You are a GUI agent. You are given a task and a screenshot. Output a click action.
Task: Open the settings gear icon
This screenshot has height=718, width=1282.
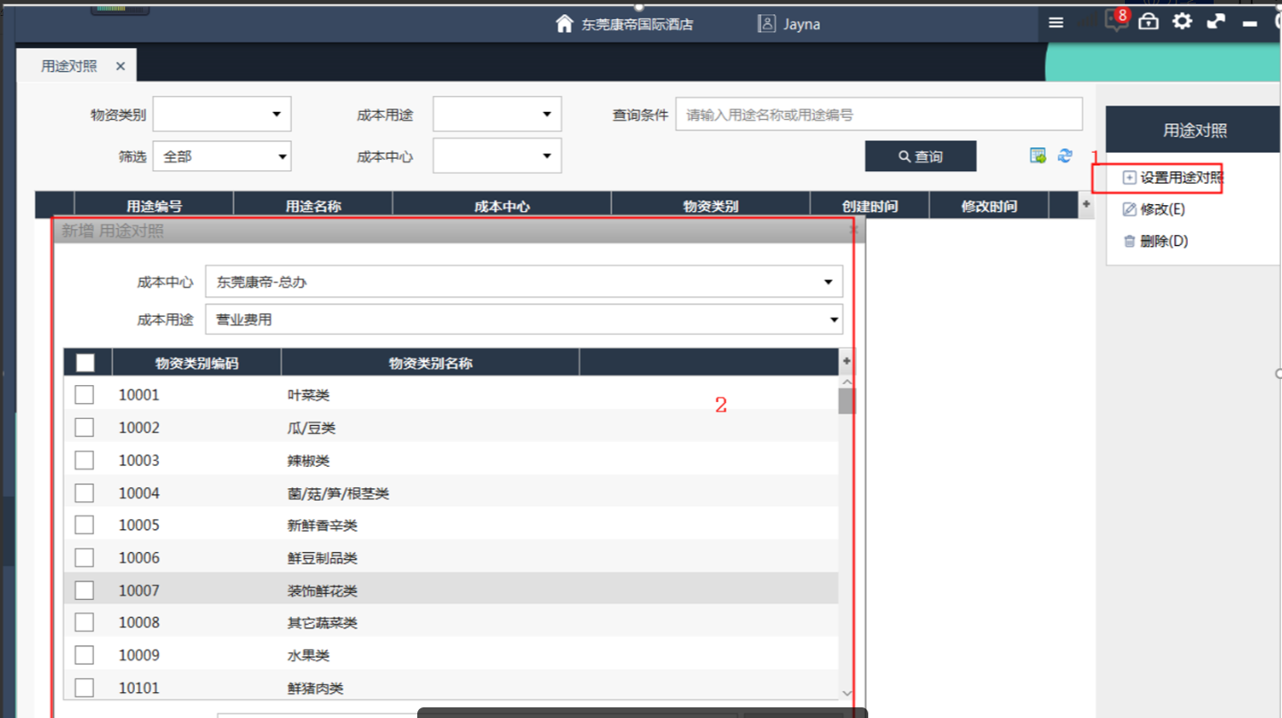tap(1182, 22)
